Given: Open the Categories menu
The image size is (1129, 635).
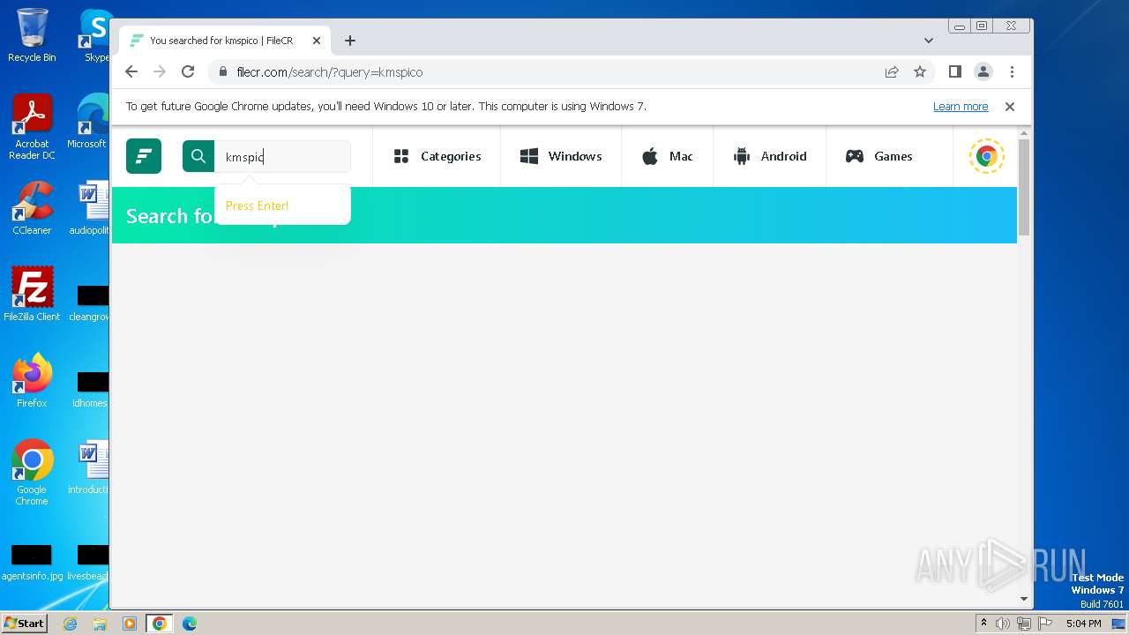Looking at the screenshot, I should (437, 156).
